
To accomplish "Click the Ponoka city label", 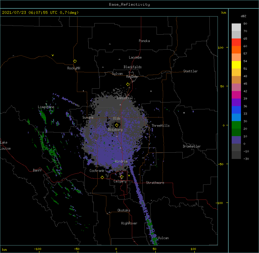I will point(144,41).
